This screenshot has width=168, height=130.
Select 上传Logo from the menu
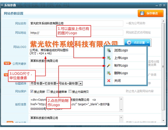pyautogui.click(x=121, y=58)
